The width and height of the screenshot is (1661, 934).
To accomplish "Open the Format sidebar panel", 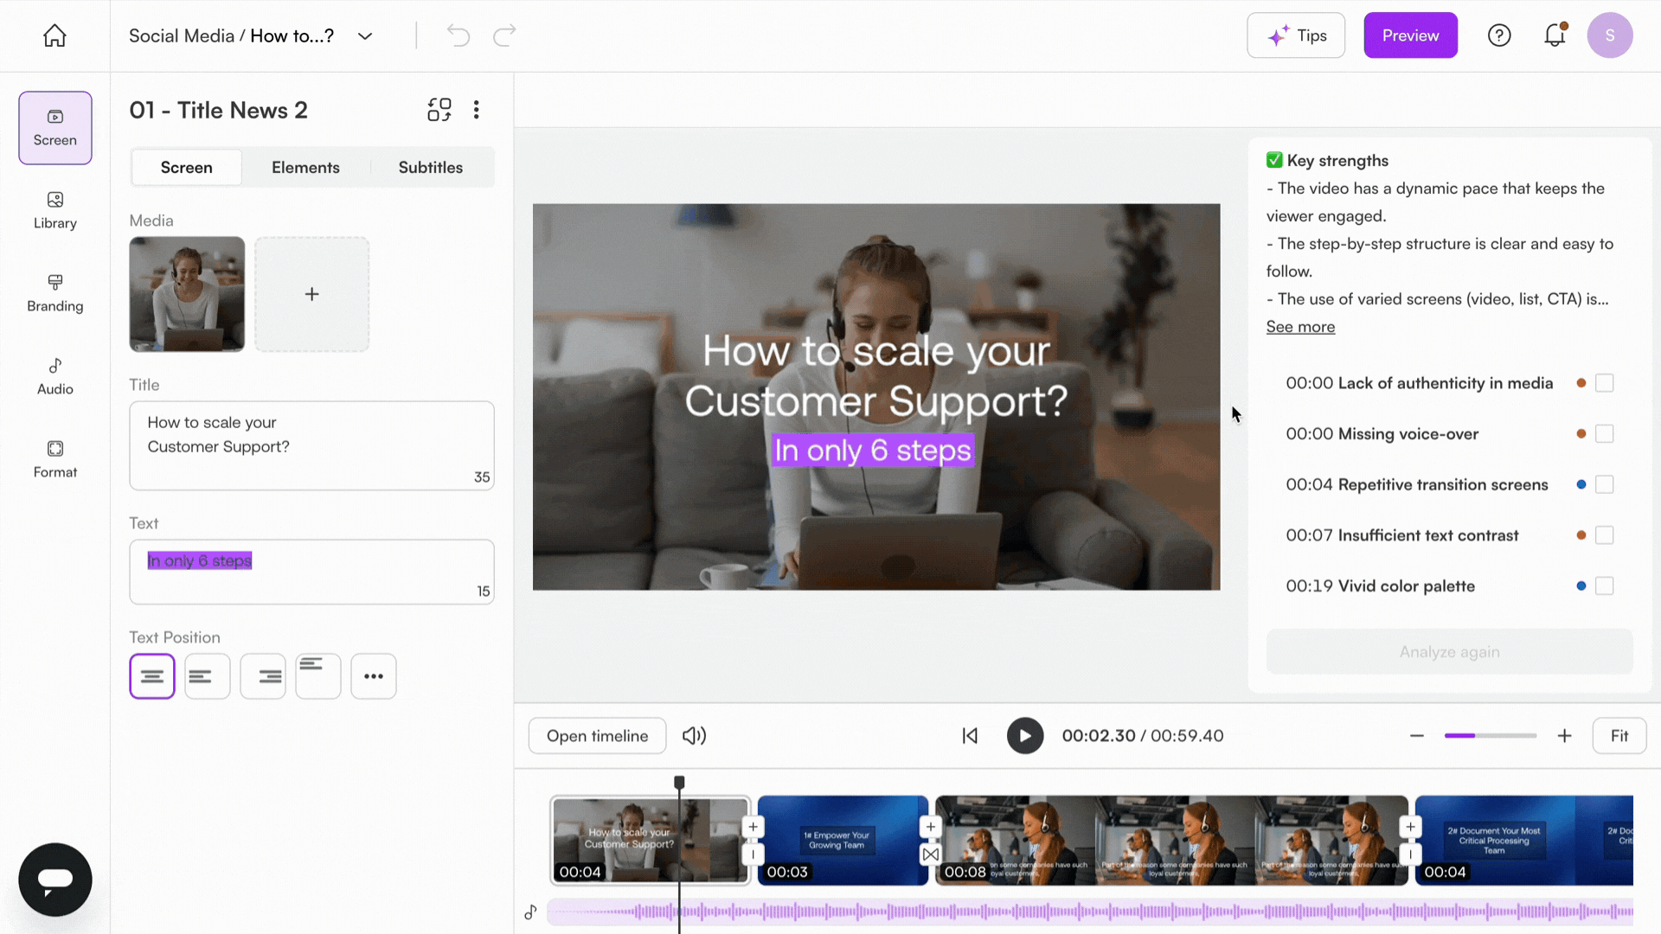I will [x=55, y=459].
